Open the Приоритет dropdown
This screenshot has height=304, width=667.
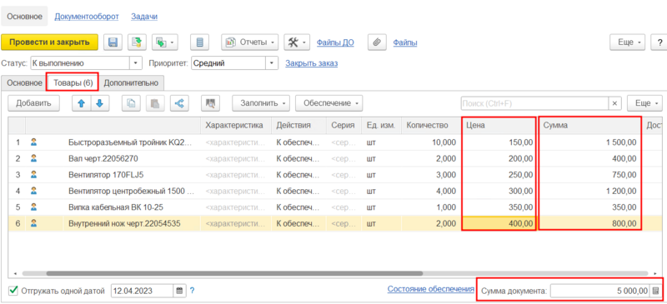tap(272, 63)
